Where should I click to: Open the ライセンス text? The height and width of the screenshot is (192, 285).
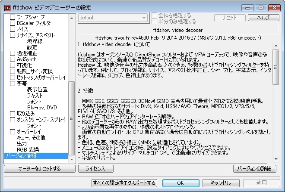96,169
